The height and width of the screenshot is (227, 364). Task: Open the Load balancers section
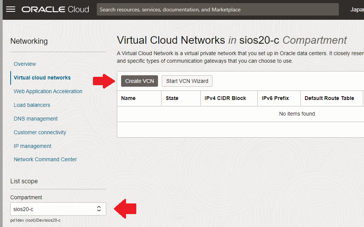(x=32, y=105)
